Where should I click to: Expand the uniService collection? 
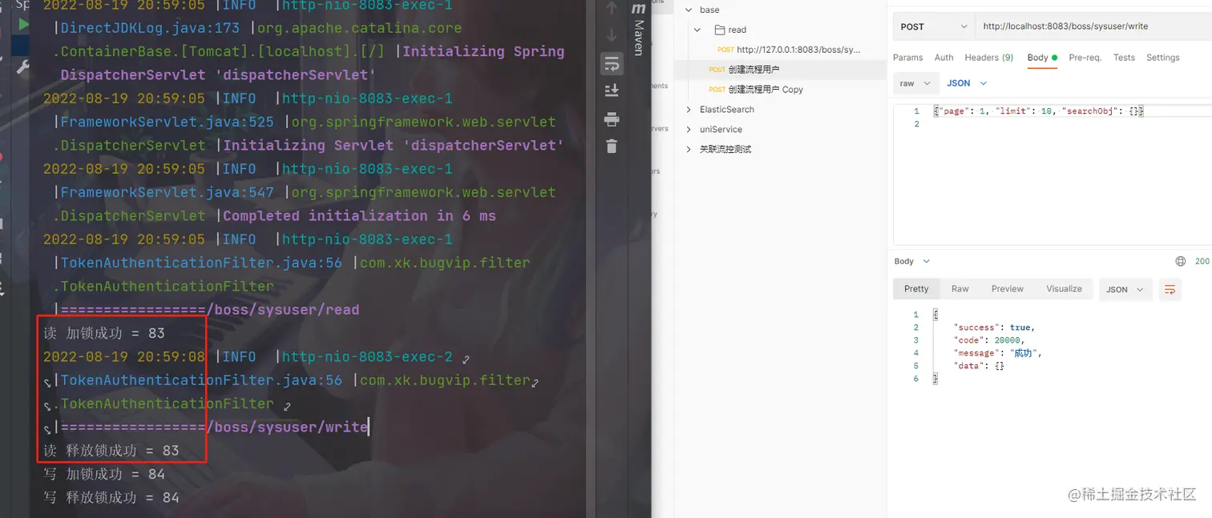coord(689,130)
